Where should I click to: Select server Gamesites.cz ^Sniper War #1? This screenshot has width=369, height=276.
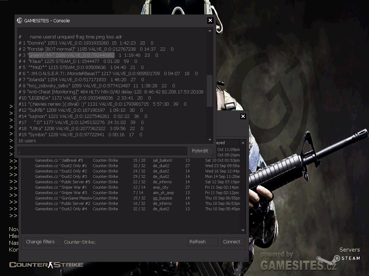[x=130, y=187]
